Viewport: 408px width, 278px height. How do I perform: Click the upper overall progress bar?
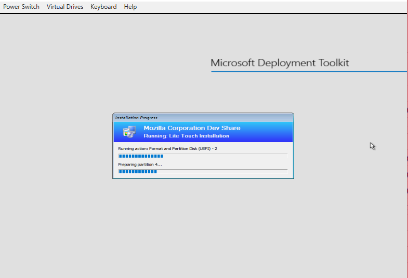(x=203, y=156)
